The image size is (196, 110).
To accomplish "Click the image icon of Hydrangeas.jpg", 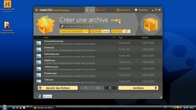I will pyautogui.click(x=39, y=56).
